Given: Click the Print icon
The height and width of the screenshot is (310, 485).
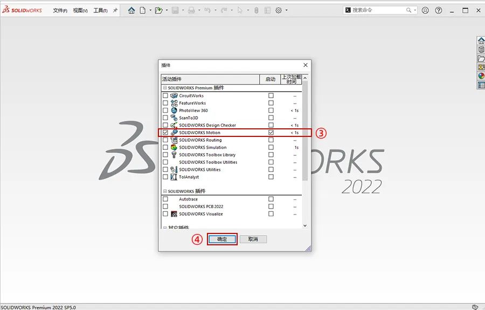Looking at the screenshot, I should (191, 11).
